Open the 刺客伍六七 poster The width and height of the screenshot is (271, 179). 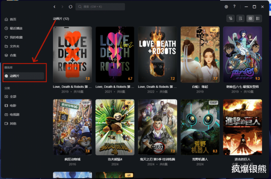pos(242,54)
